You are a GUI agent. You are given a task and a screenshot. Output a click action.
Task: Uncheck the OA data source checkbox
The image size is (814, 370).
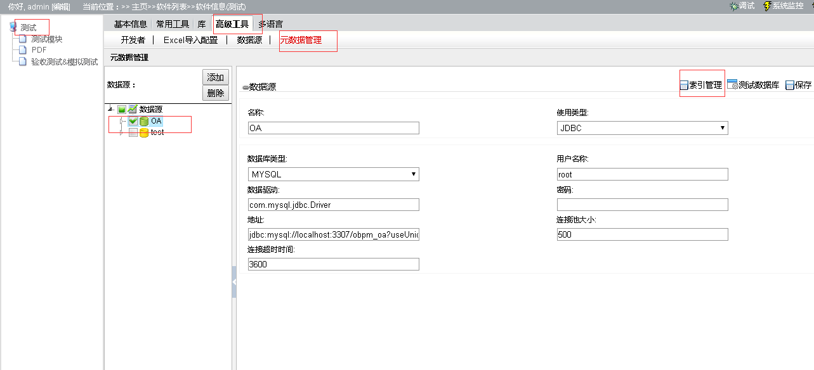[133, 121]
